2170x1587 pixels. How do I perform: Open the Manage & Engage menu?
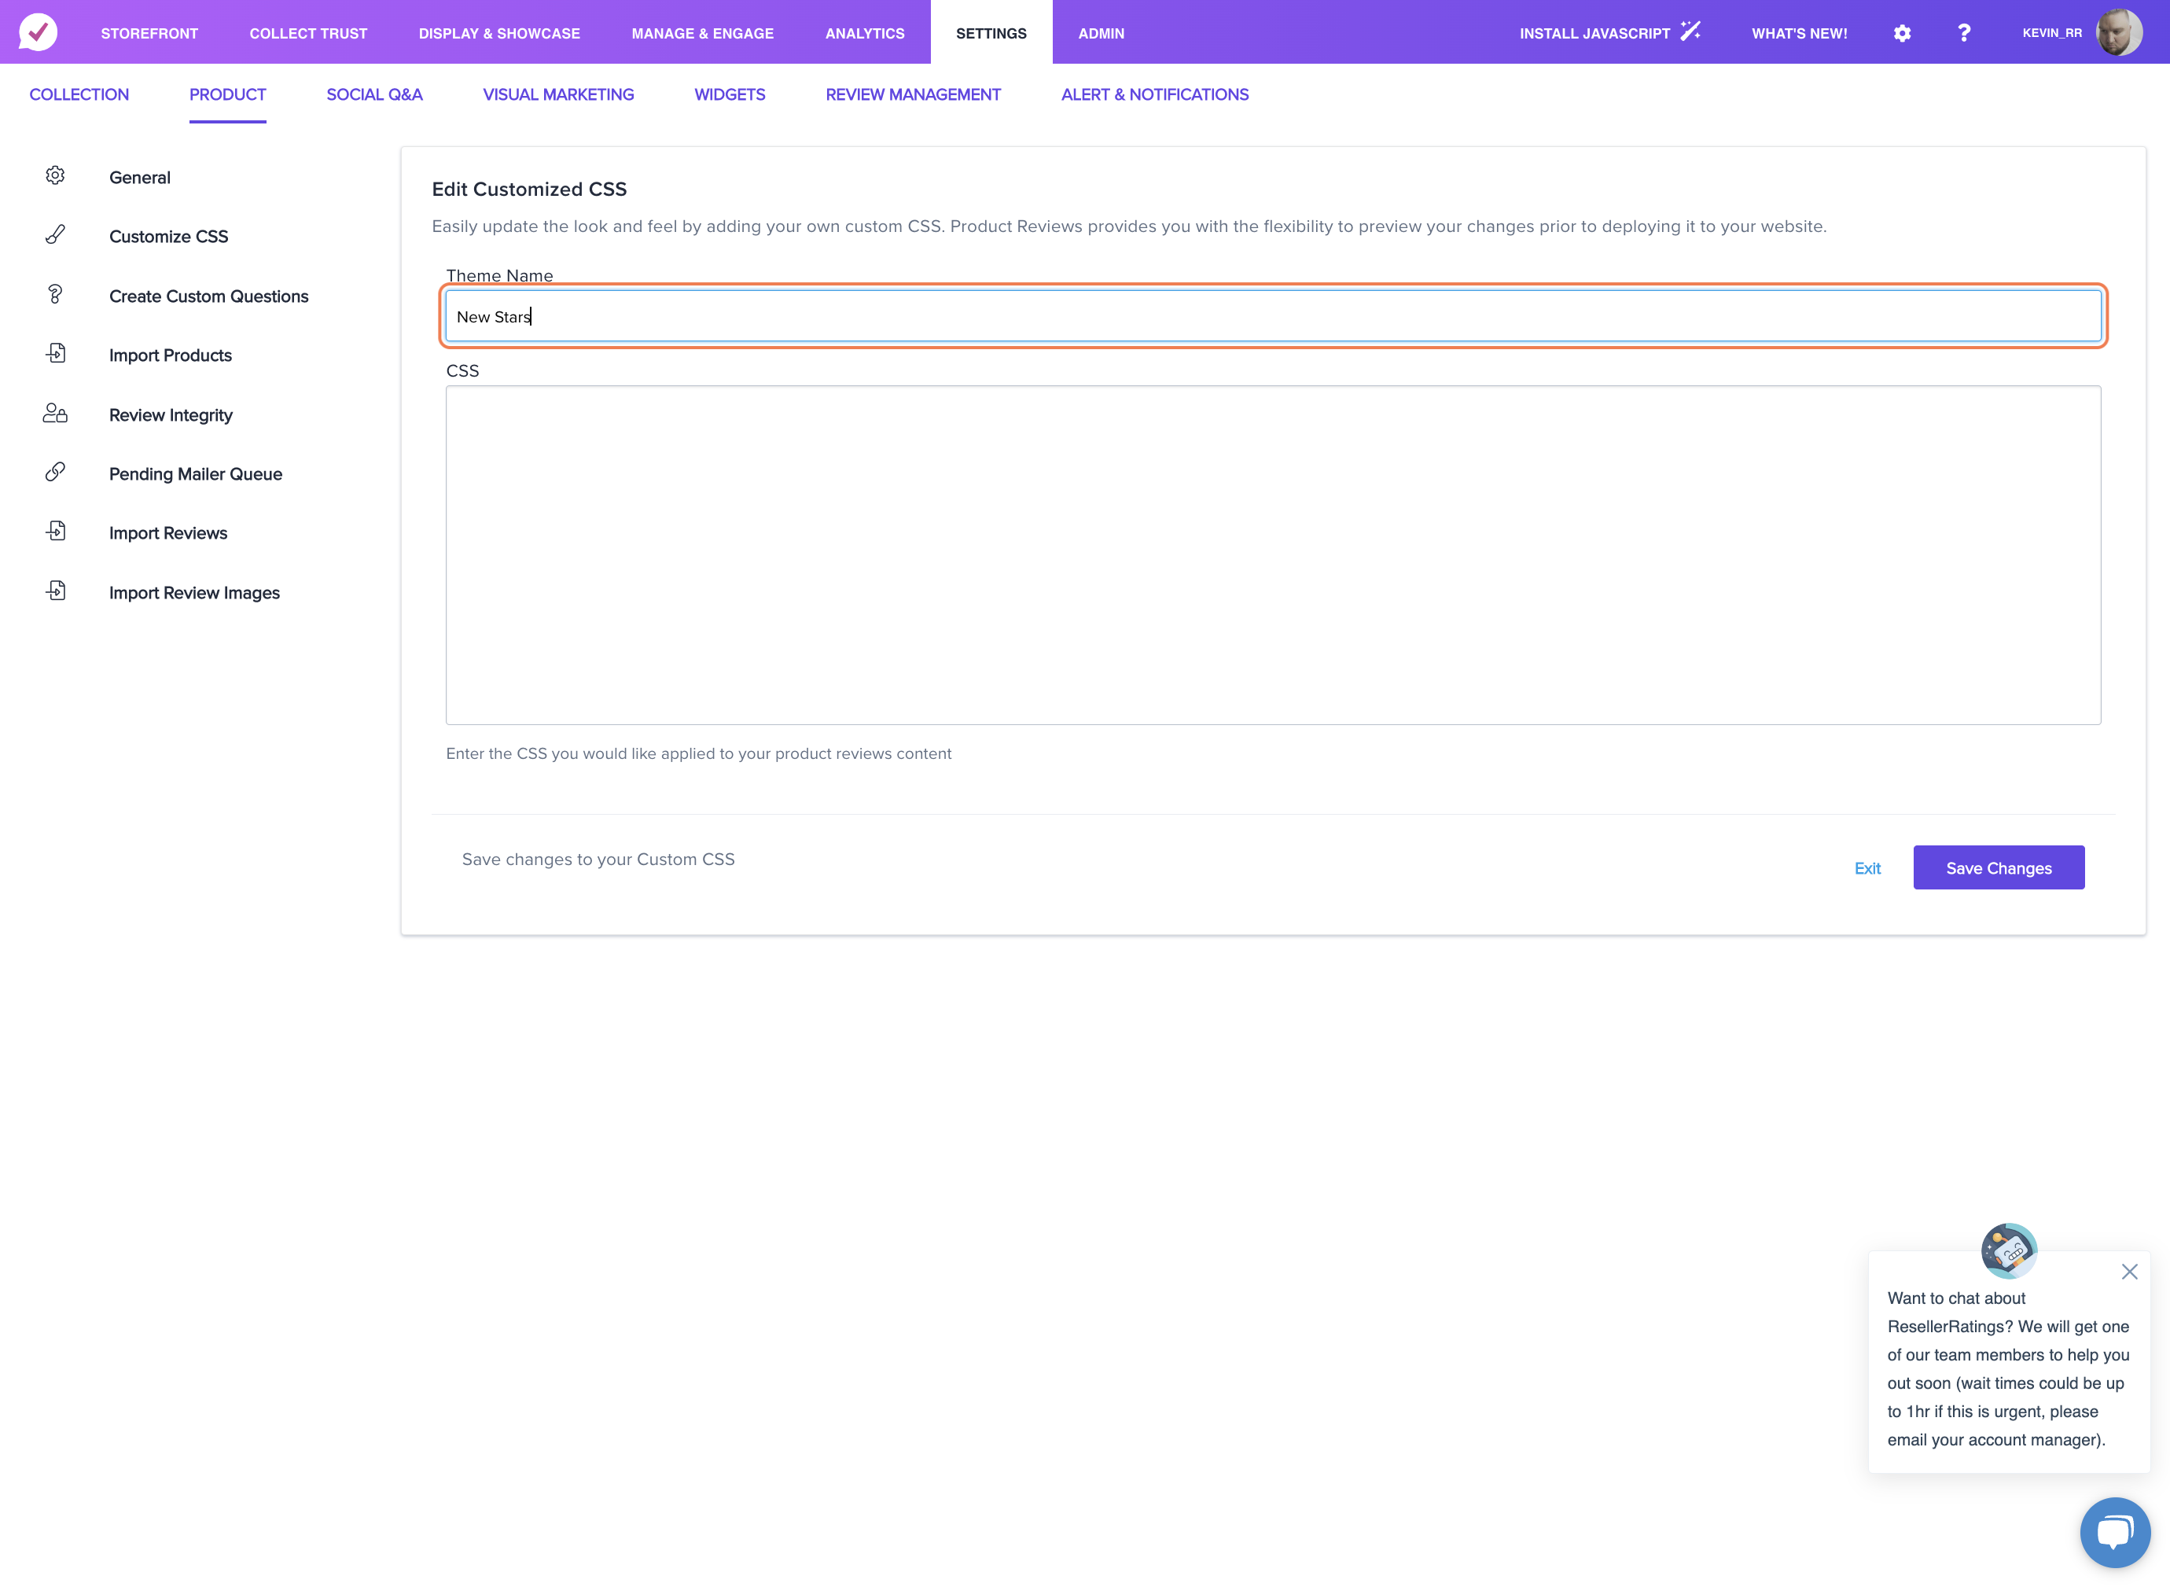[703, 34]
